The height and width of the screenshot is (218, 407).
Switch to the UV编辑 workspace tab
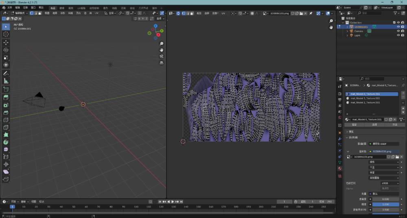coord(81,8)
